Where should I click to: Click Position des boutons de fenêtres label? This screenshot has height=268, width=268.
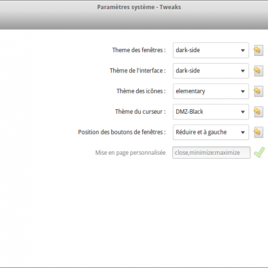[x=122, y=132]
